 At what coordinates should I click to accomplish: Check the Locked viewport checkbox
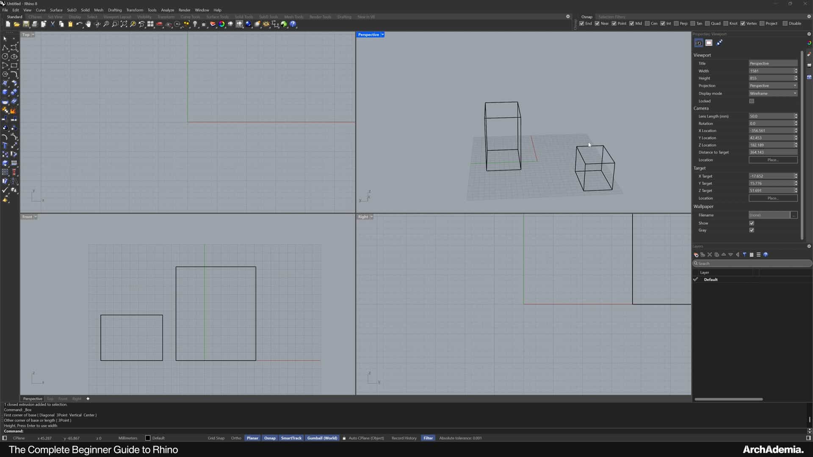tap(752, 101)
